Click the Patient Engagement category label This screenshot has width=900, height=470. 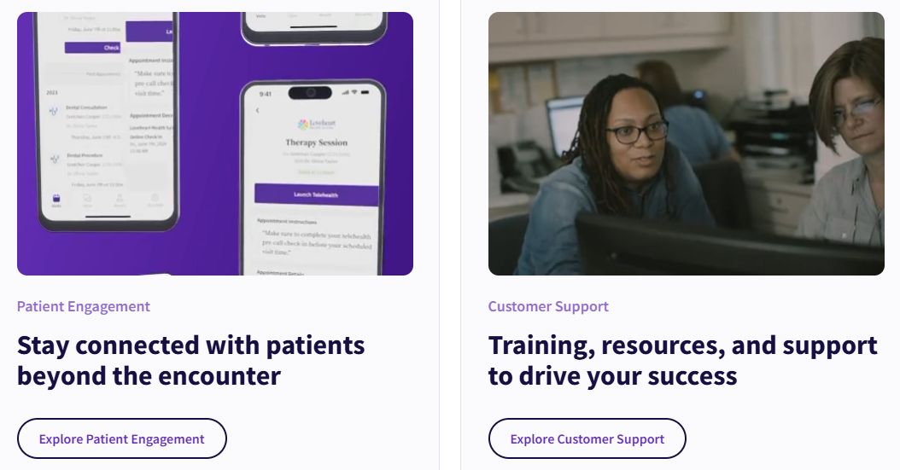point(84,306)
